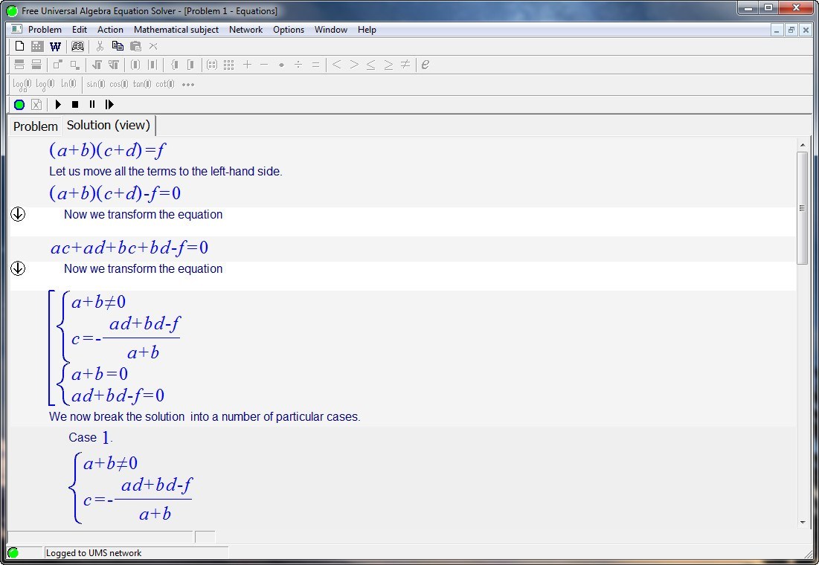This screenshot has height=565, width=819.
Task: Insert greater-than-or-equal sign
Action: point(388,65)
